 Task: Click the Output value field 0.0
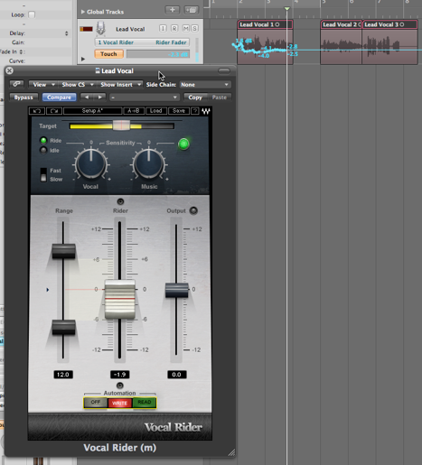pyautogui.click(x=177, y=375)
